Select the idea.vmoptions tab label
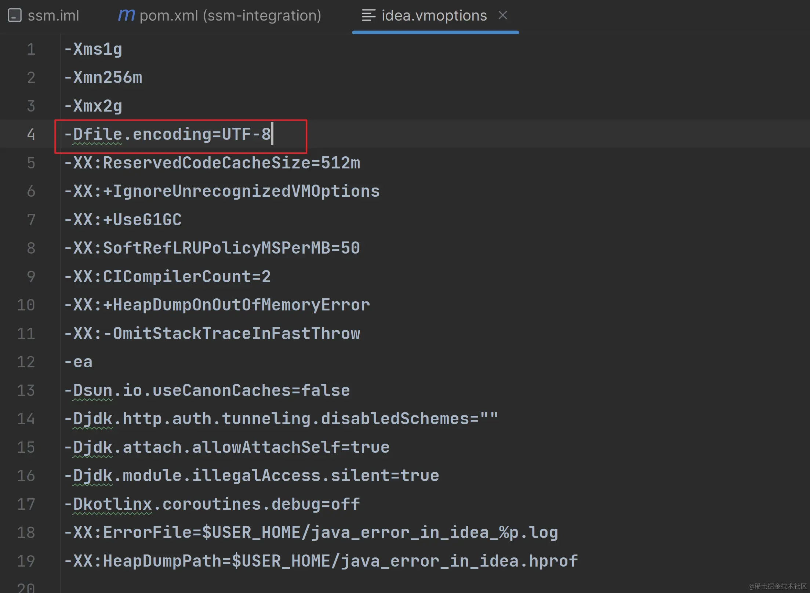The width and height of the screenshot is (810, 593). pyautogui.click(x=434, y=15)
